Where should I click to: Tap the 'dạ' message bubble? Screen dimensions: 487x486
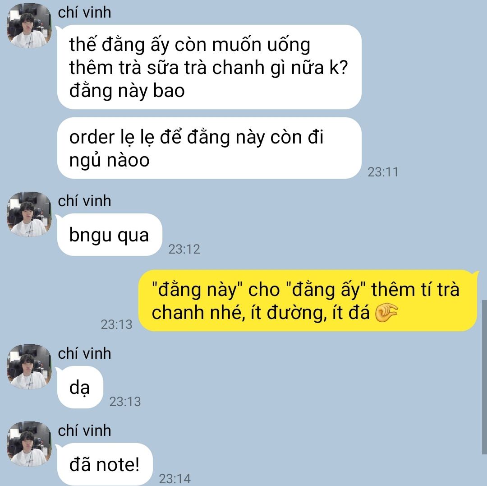tap(80, 387)
